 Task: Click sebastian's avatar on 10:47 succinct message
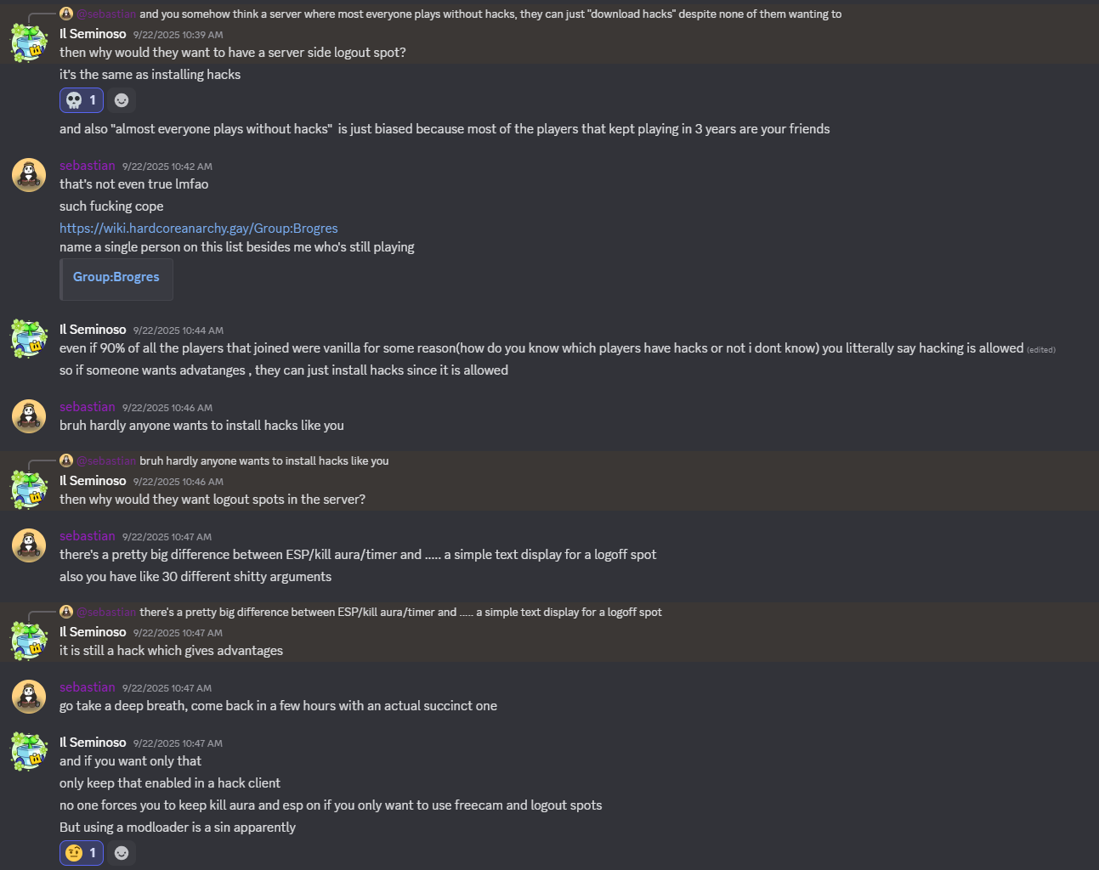[29, 697]
